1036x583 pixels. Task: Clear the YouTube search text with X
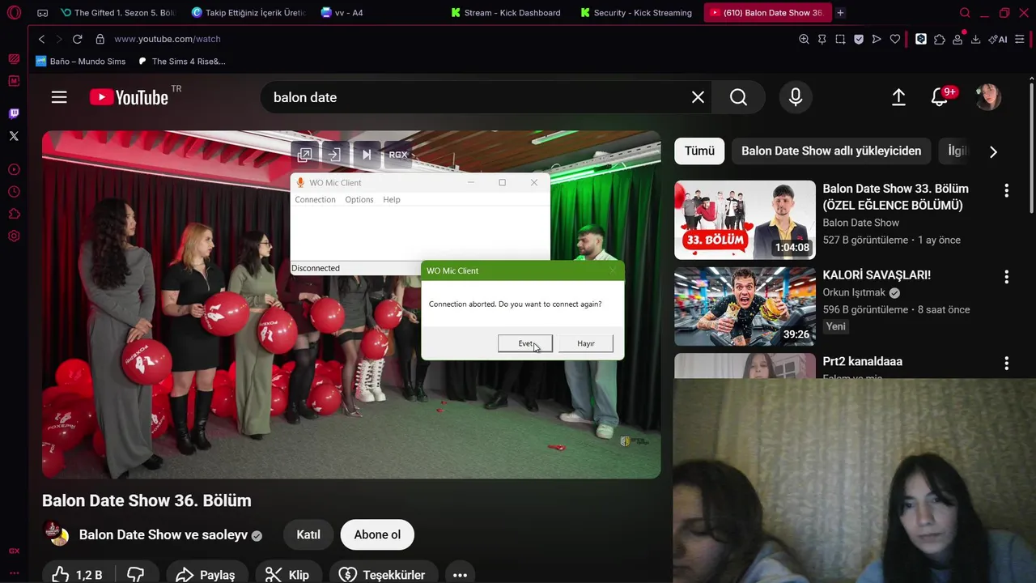[698, 97]
